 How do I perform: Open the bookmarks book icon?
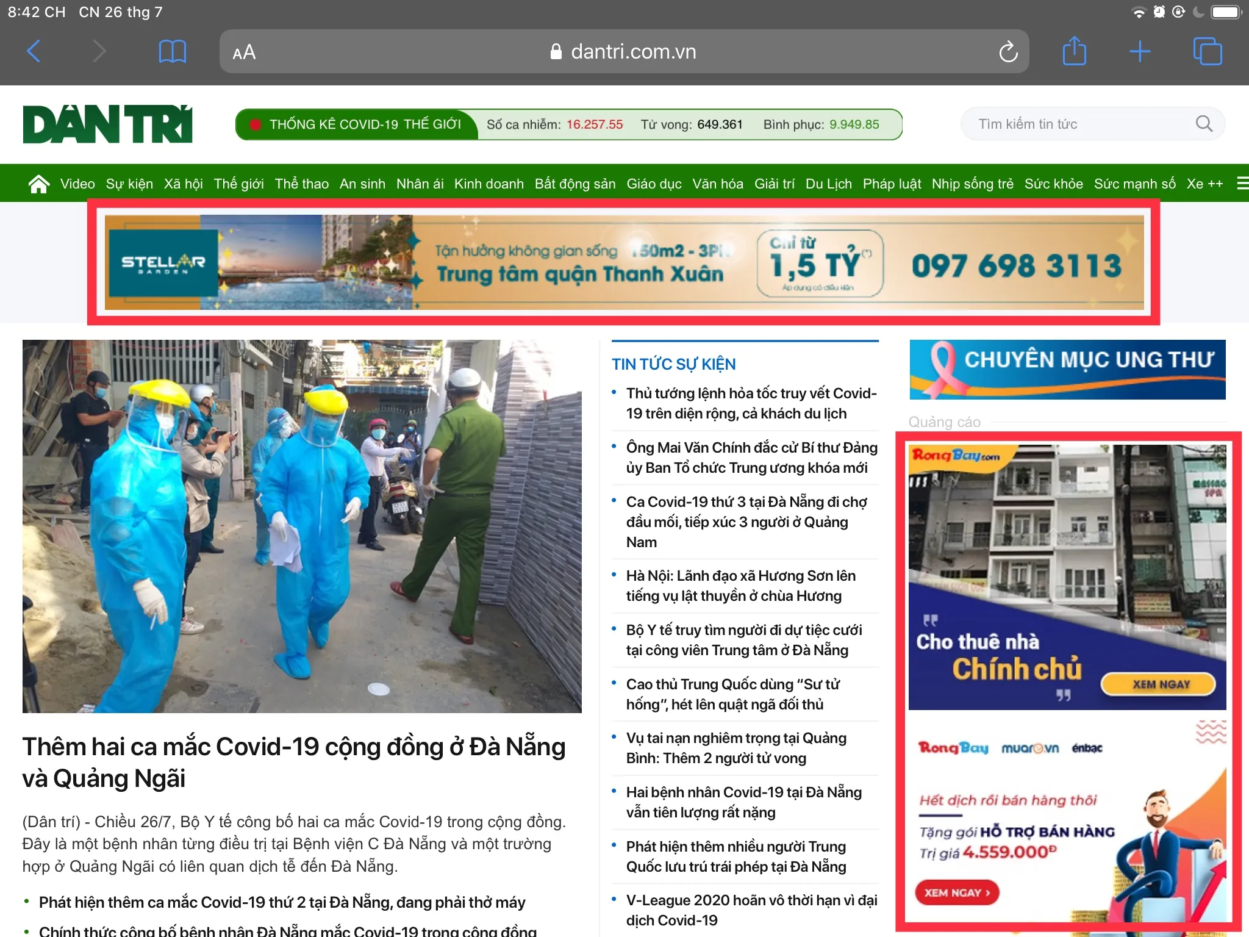pos(172,51)
